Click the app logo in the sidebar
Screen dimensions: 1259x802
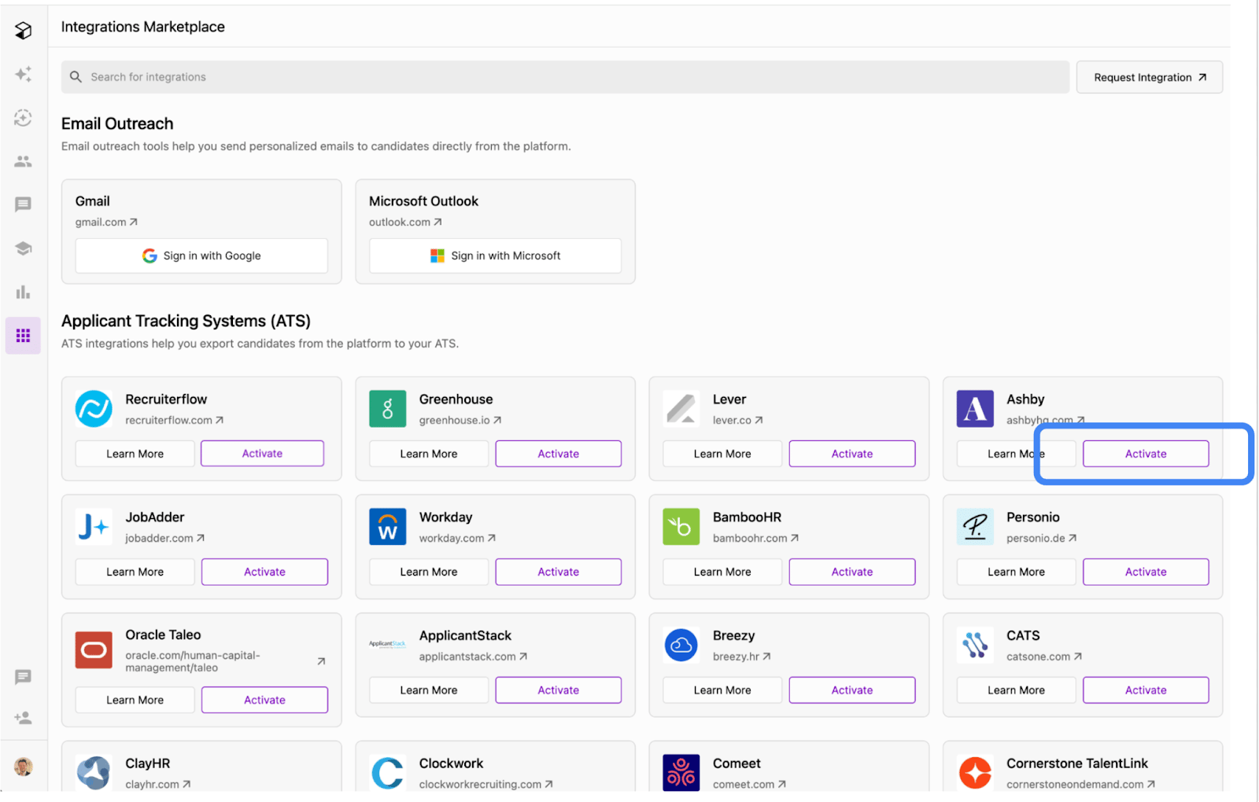[x=24, y=31]
